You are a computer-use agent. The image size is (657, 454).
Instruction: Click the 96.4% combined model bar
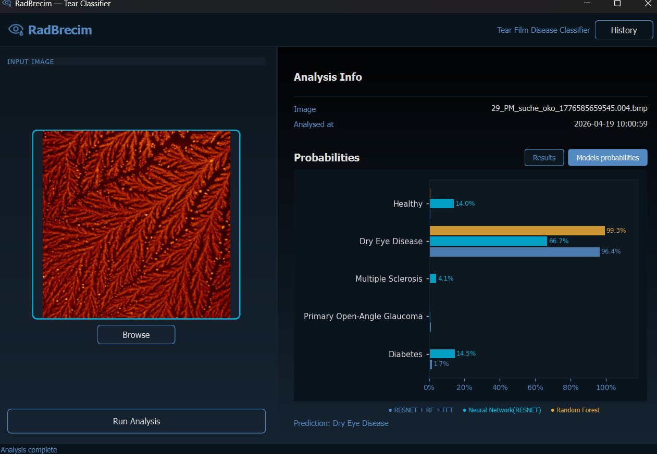515,251
